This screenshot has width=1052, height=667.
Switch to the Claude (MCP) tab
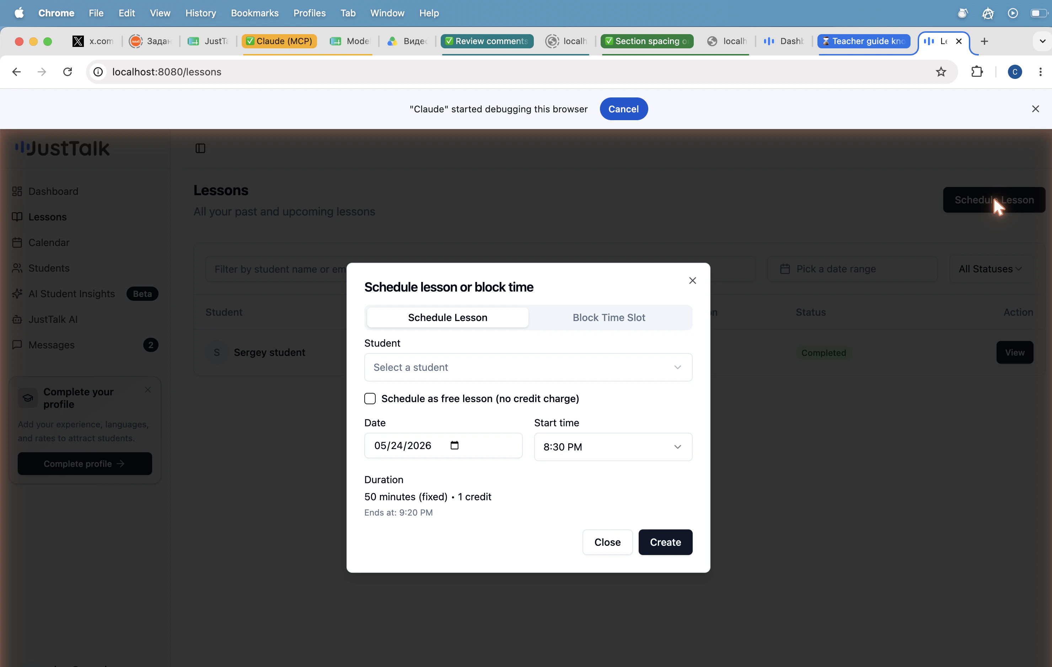click(279, 41)
